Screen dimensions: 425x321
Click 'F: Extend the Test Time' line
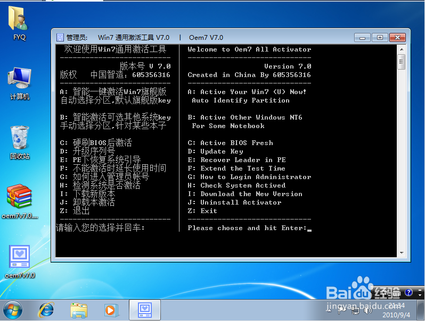tap(236, 168)
